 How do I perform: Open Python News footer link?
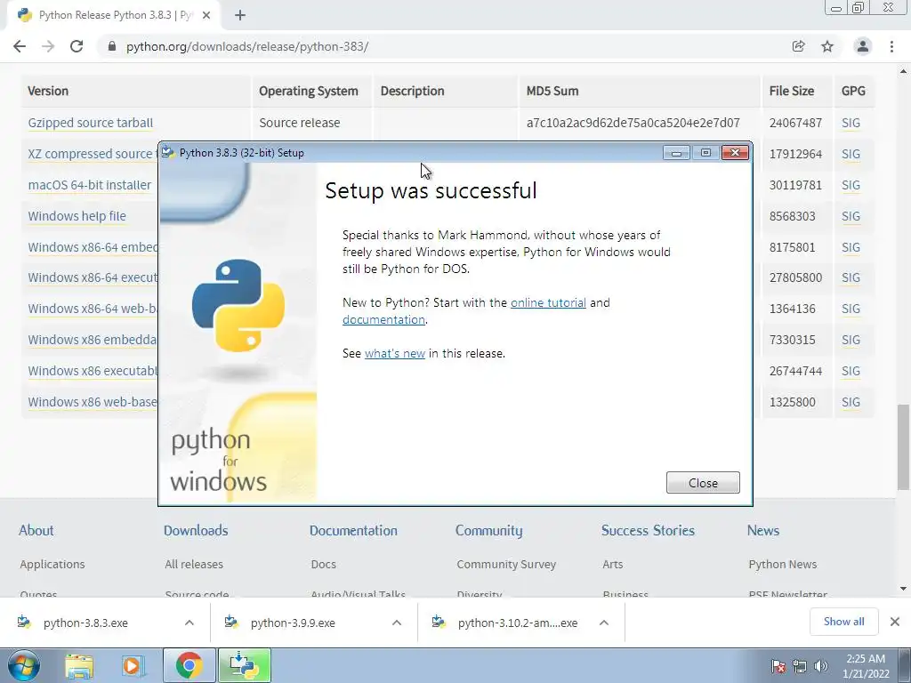coord(783,564)
